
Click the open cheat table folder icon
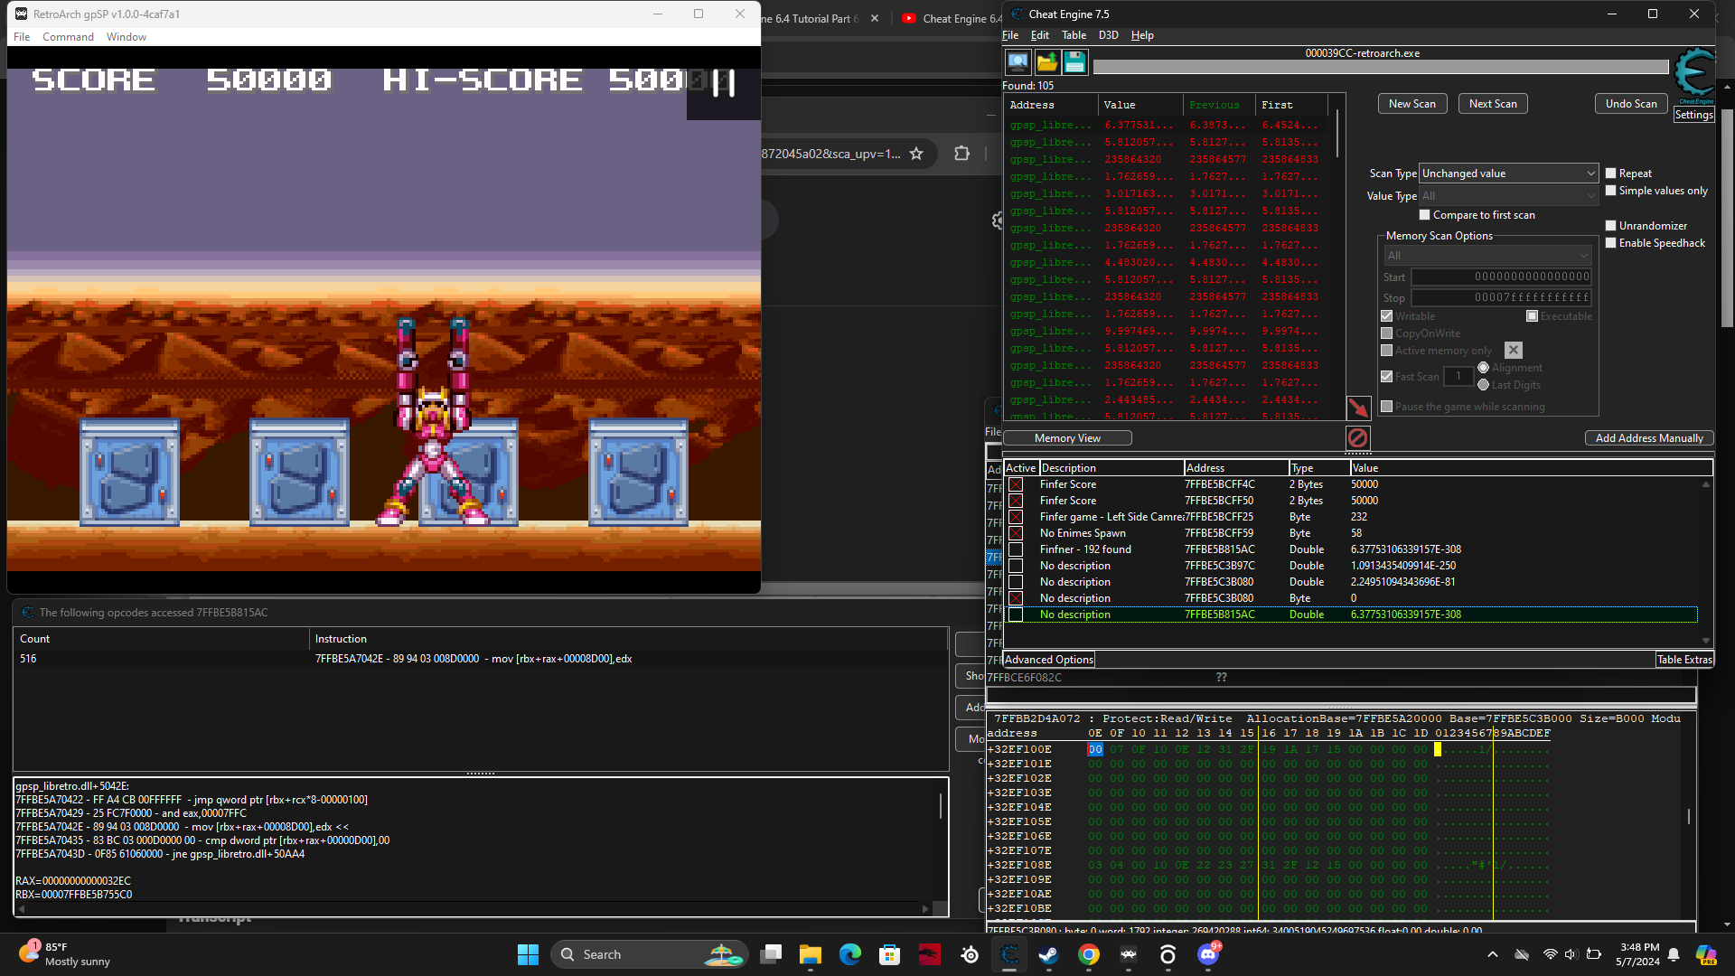click(x=1046, y=61)
